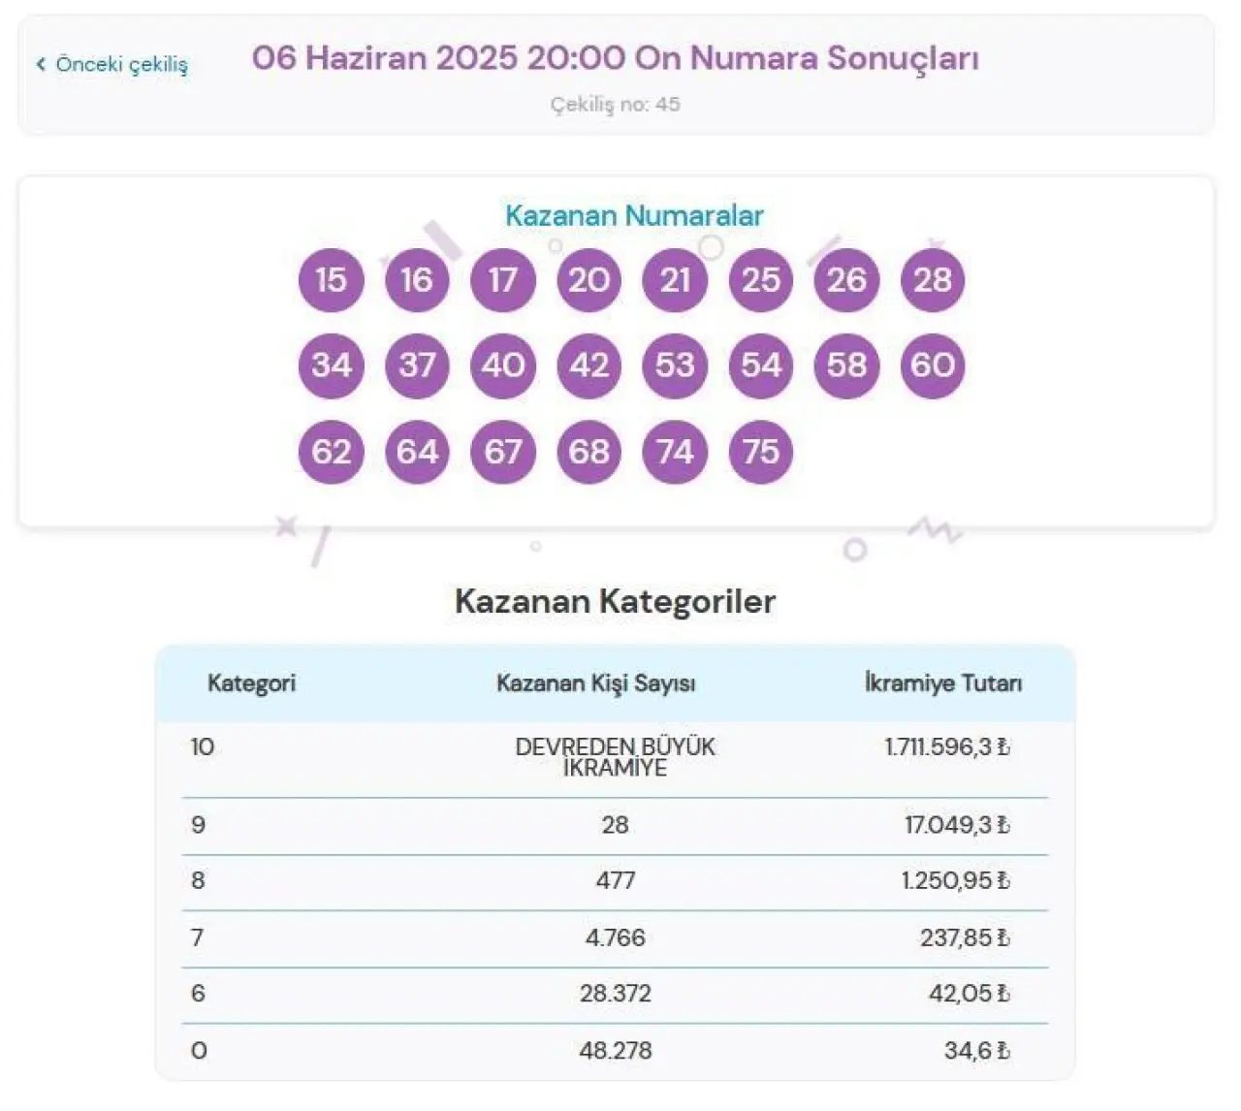The image size is (1241, 1111).
Task: Select the category 9 winners count 28
Action: point(615,825)
